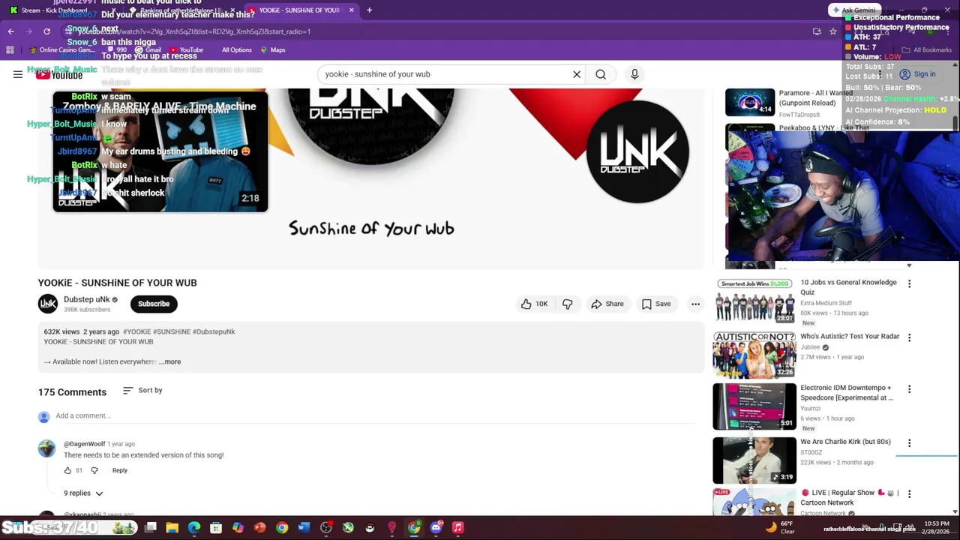The width and height of the screenshot is (960, 540).
Task: Open options for 10 Jobs Quiz video
Action: (909, 284)
